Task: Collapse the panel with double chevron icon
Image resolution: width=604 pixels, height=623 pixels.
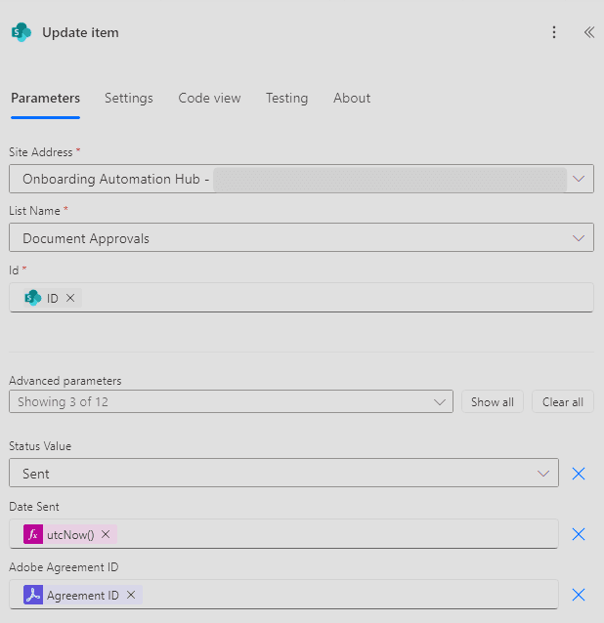Action: coord(588,32)
